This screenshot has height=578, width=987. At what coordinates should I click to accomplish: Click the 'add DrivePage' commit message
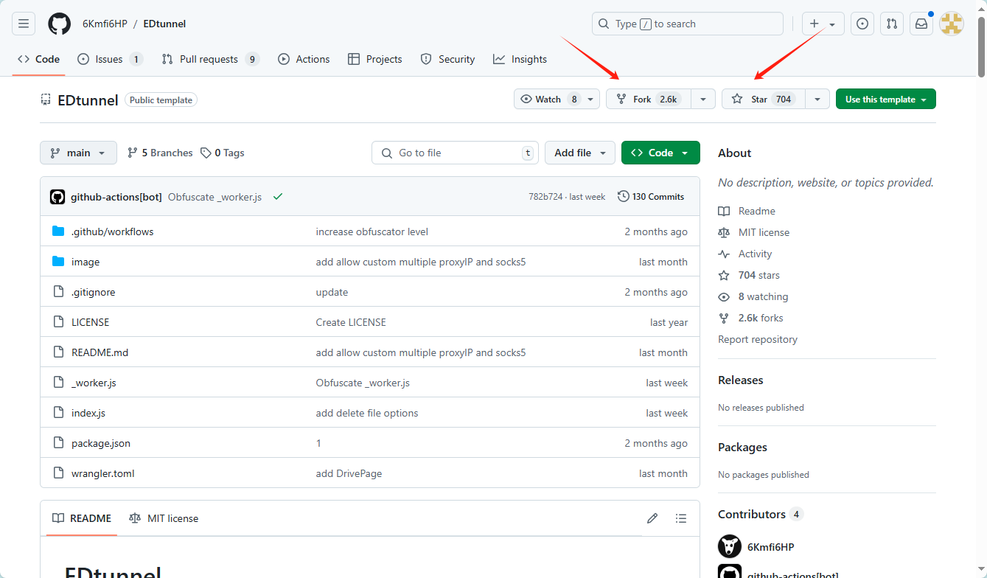coord(349,473)
